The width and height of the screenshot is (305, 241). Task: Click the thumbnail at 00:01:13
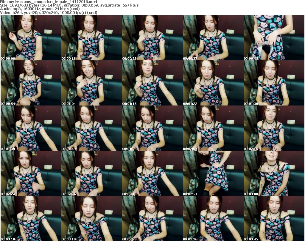(152, 83)
